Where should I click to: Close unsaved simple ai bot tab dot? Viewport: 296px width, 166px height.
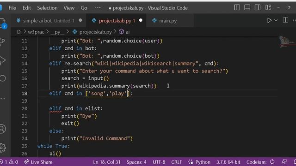pyautogui.click(x=80, y=20)
